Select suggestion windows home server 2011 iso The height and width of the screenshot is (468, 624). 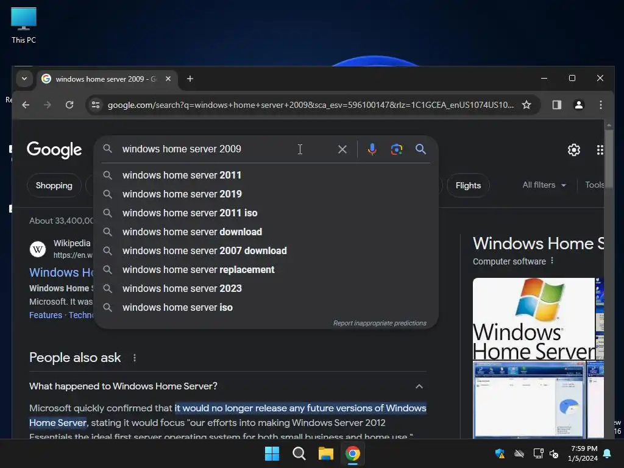pyautogui.click(x=266, y=213)
